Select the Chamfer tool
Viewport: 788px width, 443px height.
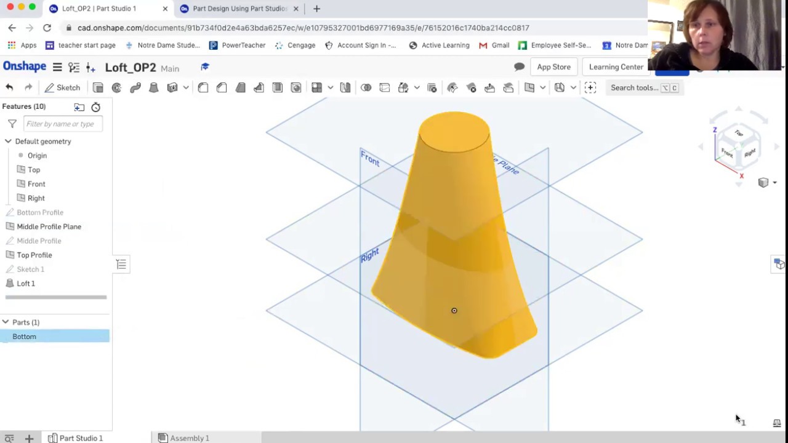coord(222,87)
